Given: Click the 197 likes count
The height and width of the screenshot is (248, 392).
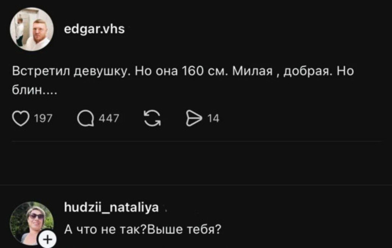Looking at the screenshot, I should pyautogui.click(x=43, y=119).
